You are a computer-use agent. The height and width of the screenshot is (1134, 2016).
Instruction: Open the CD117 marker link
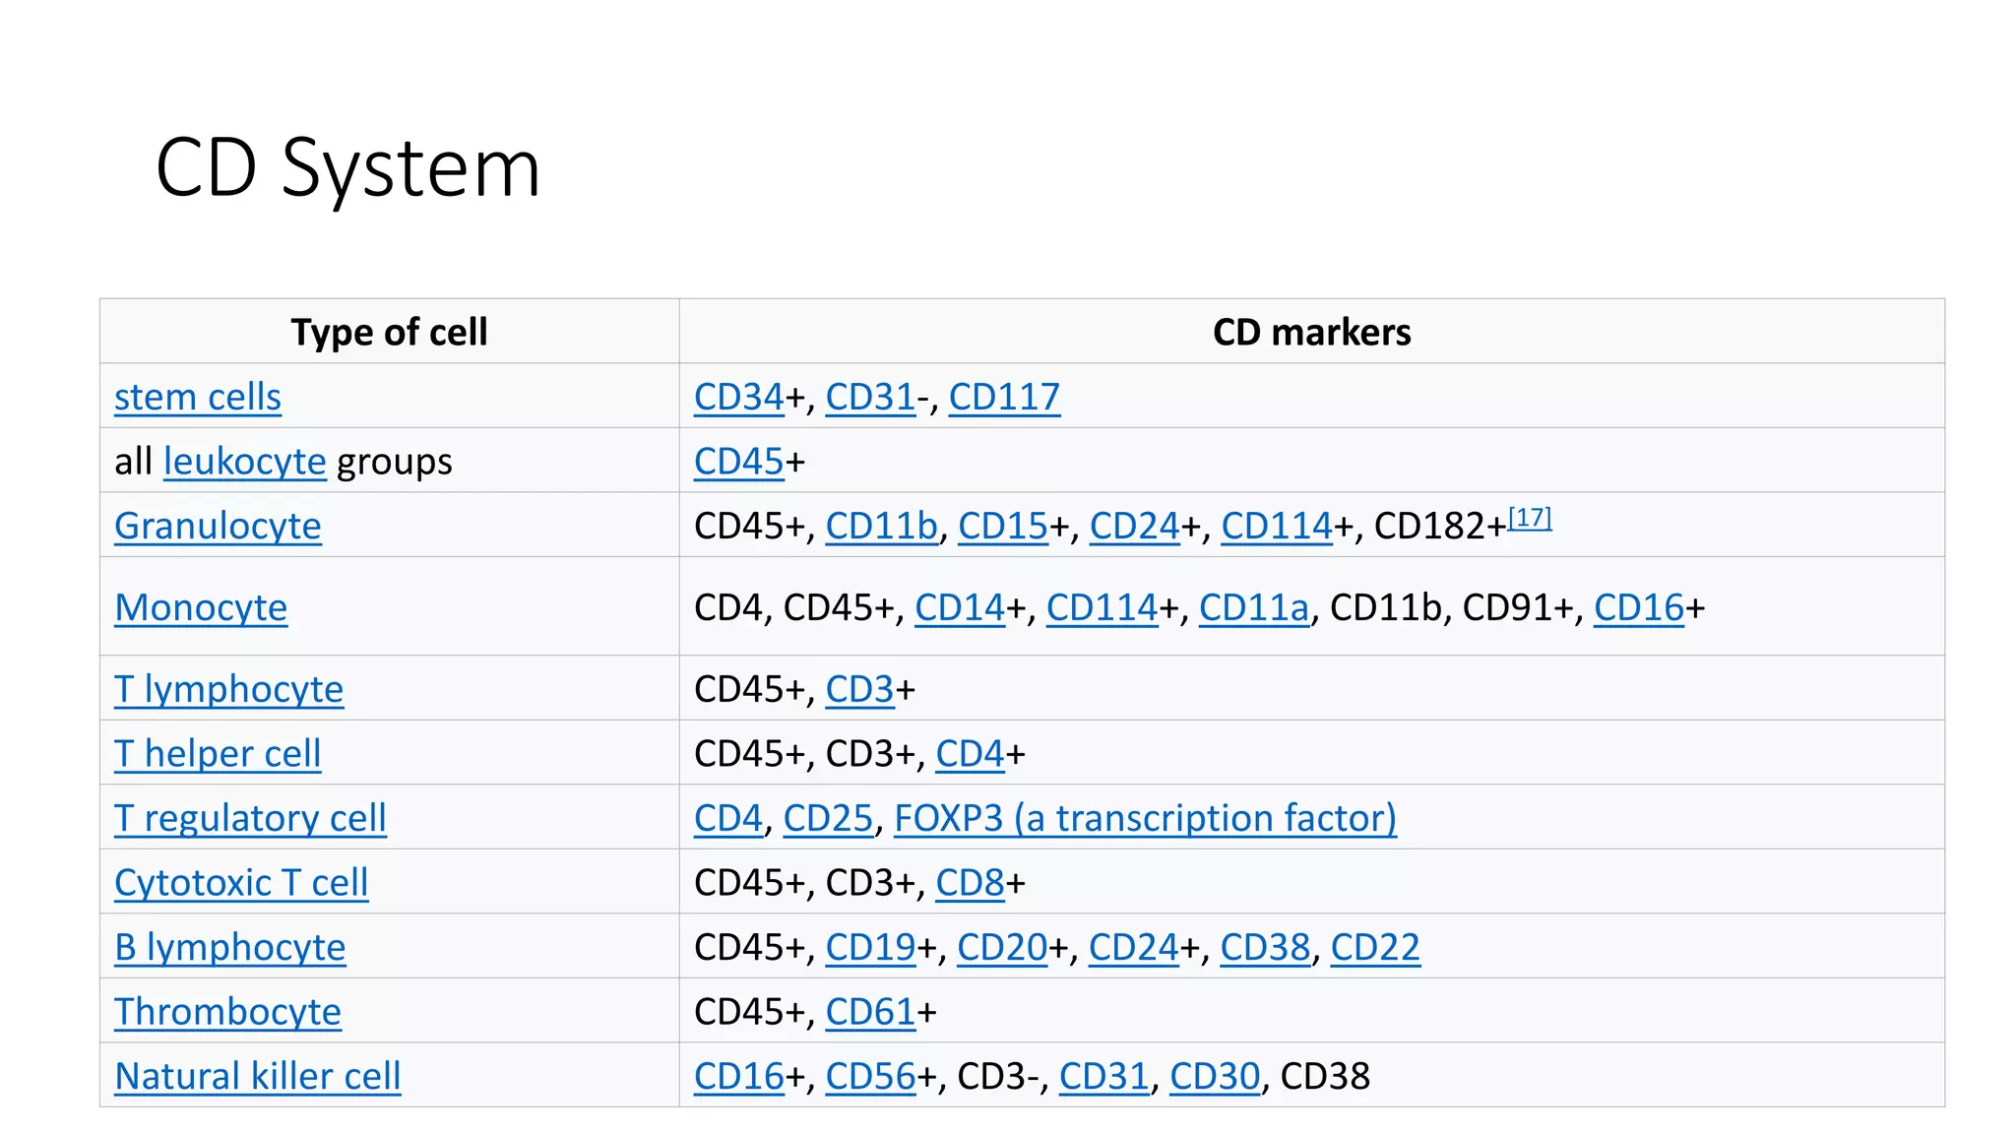1004,397
